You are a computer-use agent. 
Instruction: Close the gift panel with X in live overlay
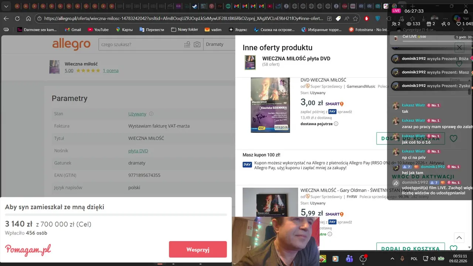pos(459,47)
